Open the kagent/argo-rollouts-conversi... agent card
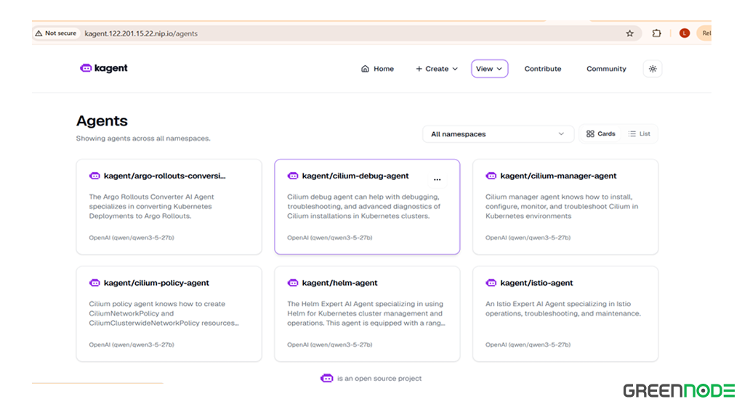 [x=169, y=207]
